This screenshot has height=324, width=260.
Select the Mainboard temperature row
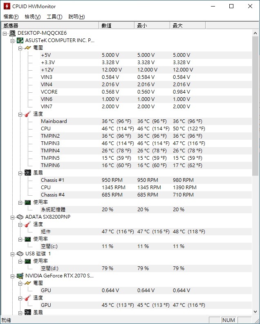pos(146,121)
